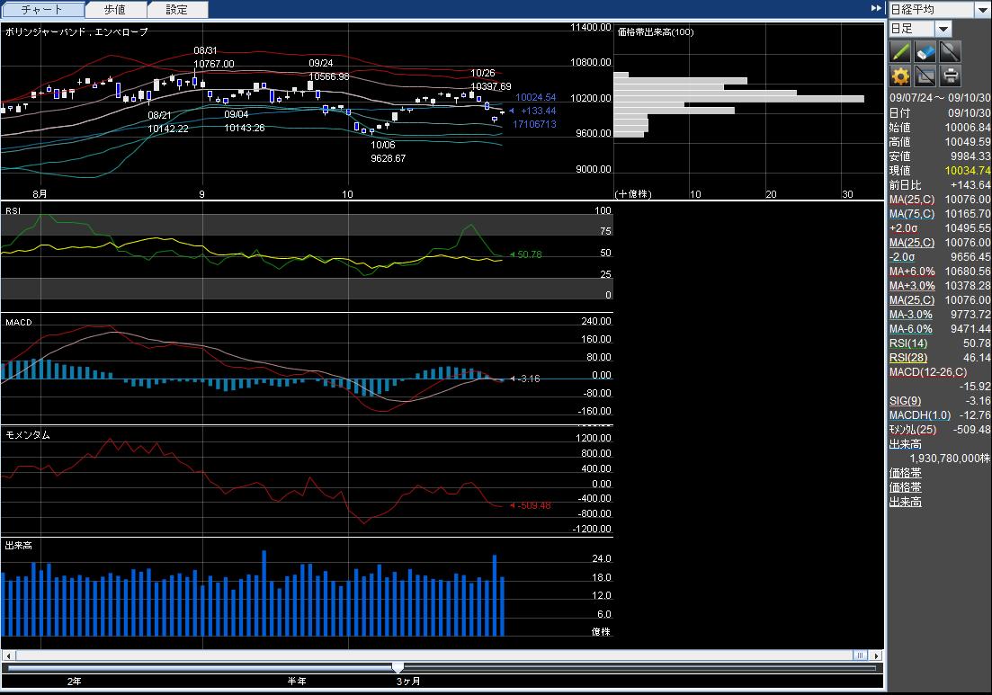Click the crossed-out window icon
The image size is (992, 695).
(x=925, y=76)
